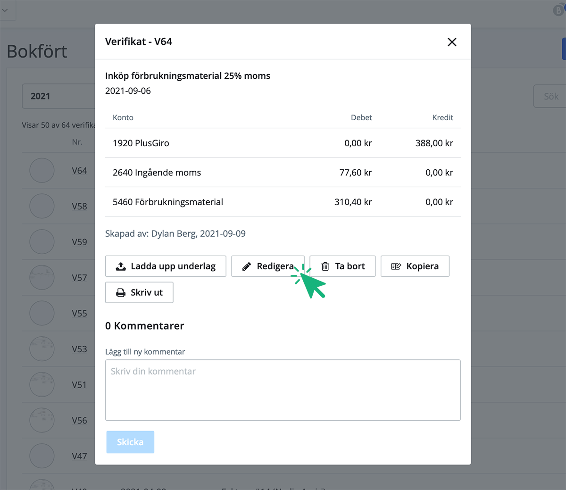Click the printer icon on Skriv ut
Image resolution: width=566 pixels, height=490 pixels.
(121, 293)
